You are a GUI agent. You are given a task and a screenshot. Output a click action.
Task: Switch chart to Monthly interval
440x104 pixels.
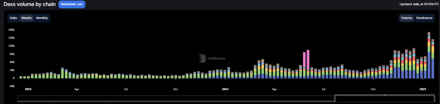pyautogui.click(x=42, y=18)
